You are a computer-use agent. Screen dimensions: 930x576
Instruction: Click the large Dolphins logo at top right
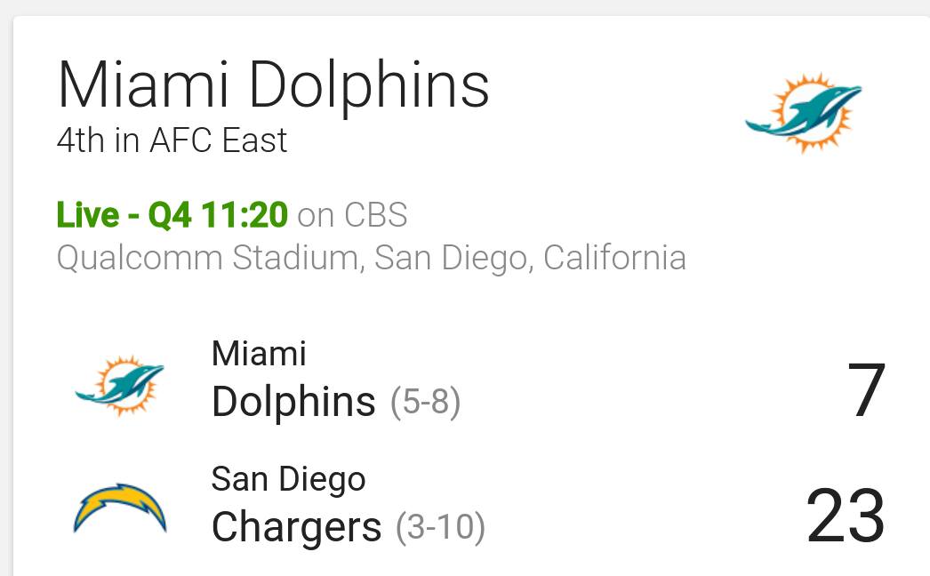click(804, 113)
